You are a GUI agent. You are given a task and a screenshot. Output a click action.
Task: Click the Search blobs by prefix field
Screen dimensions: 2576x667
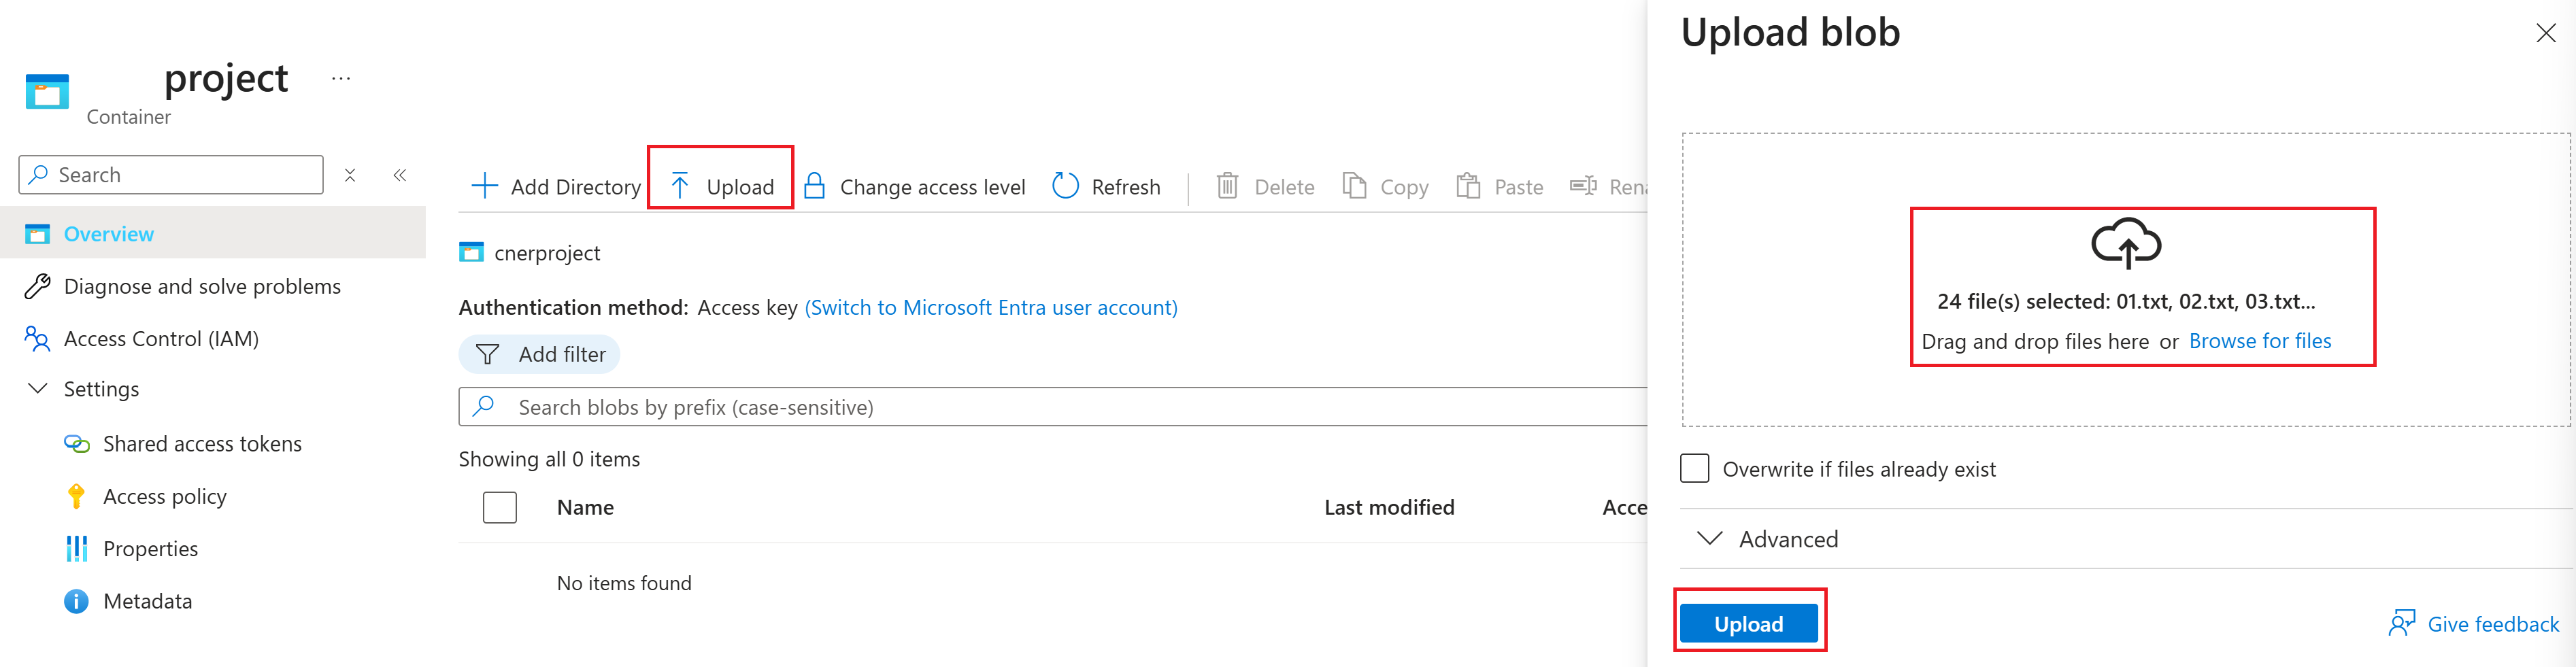tap(1050, 407)
